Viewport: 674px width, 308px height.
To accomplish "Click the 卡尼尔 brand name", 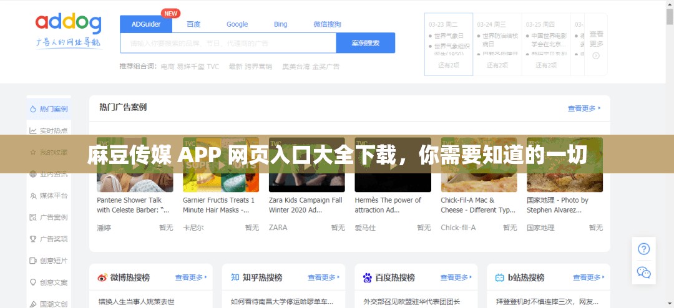I will 193,228.
